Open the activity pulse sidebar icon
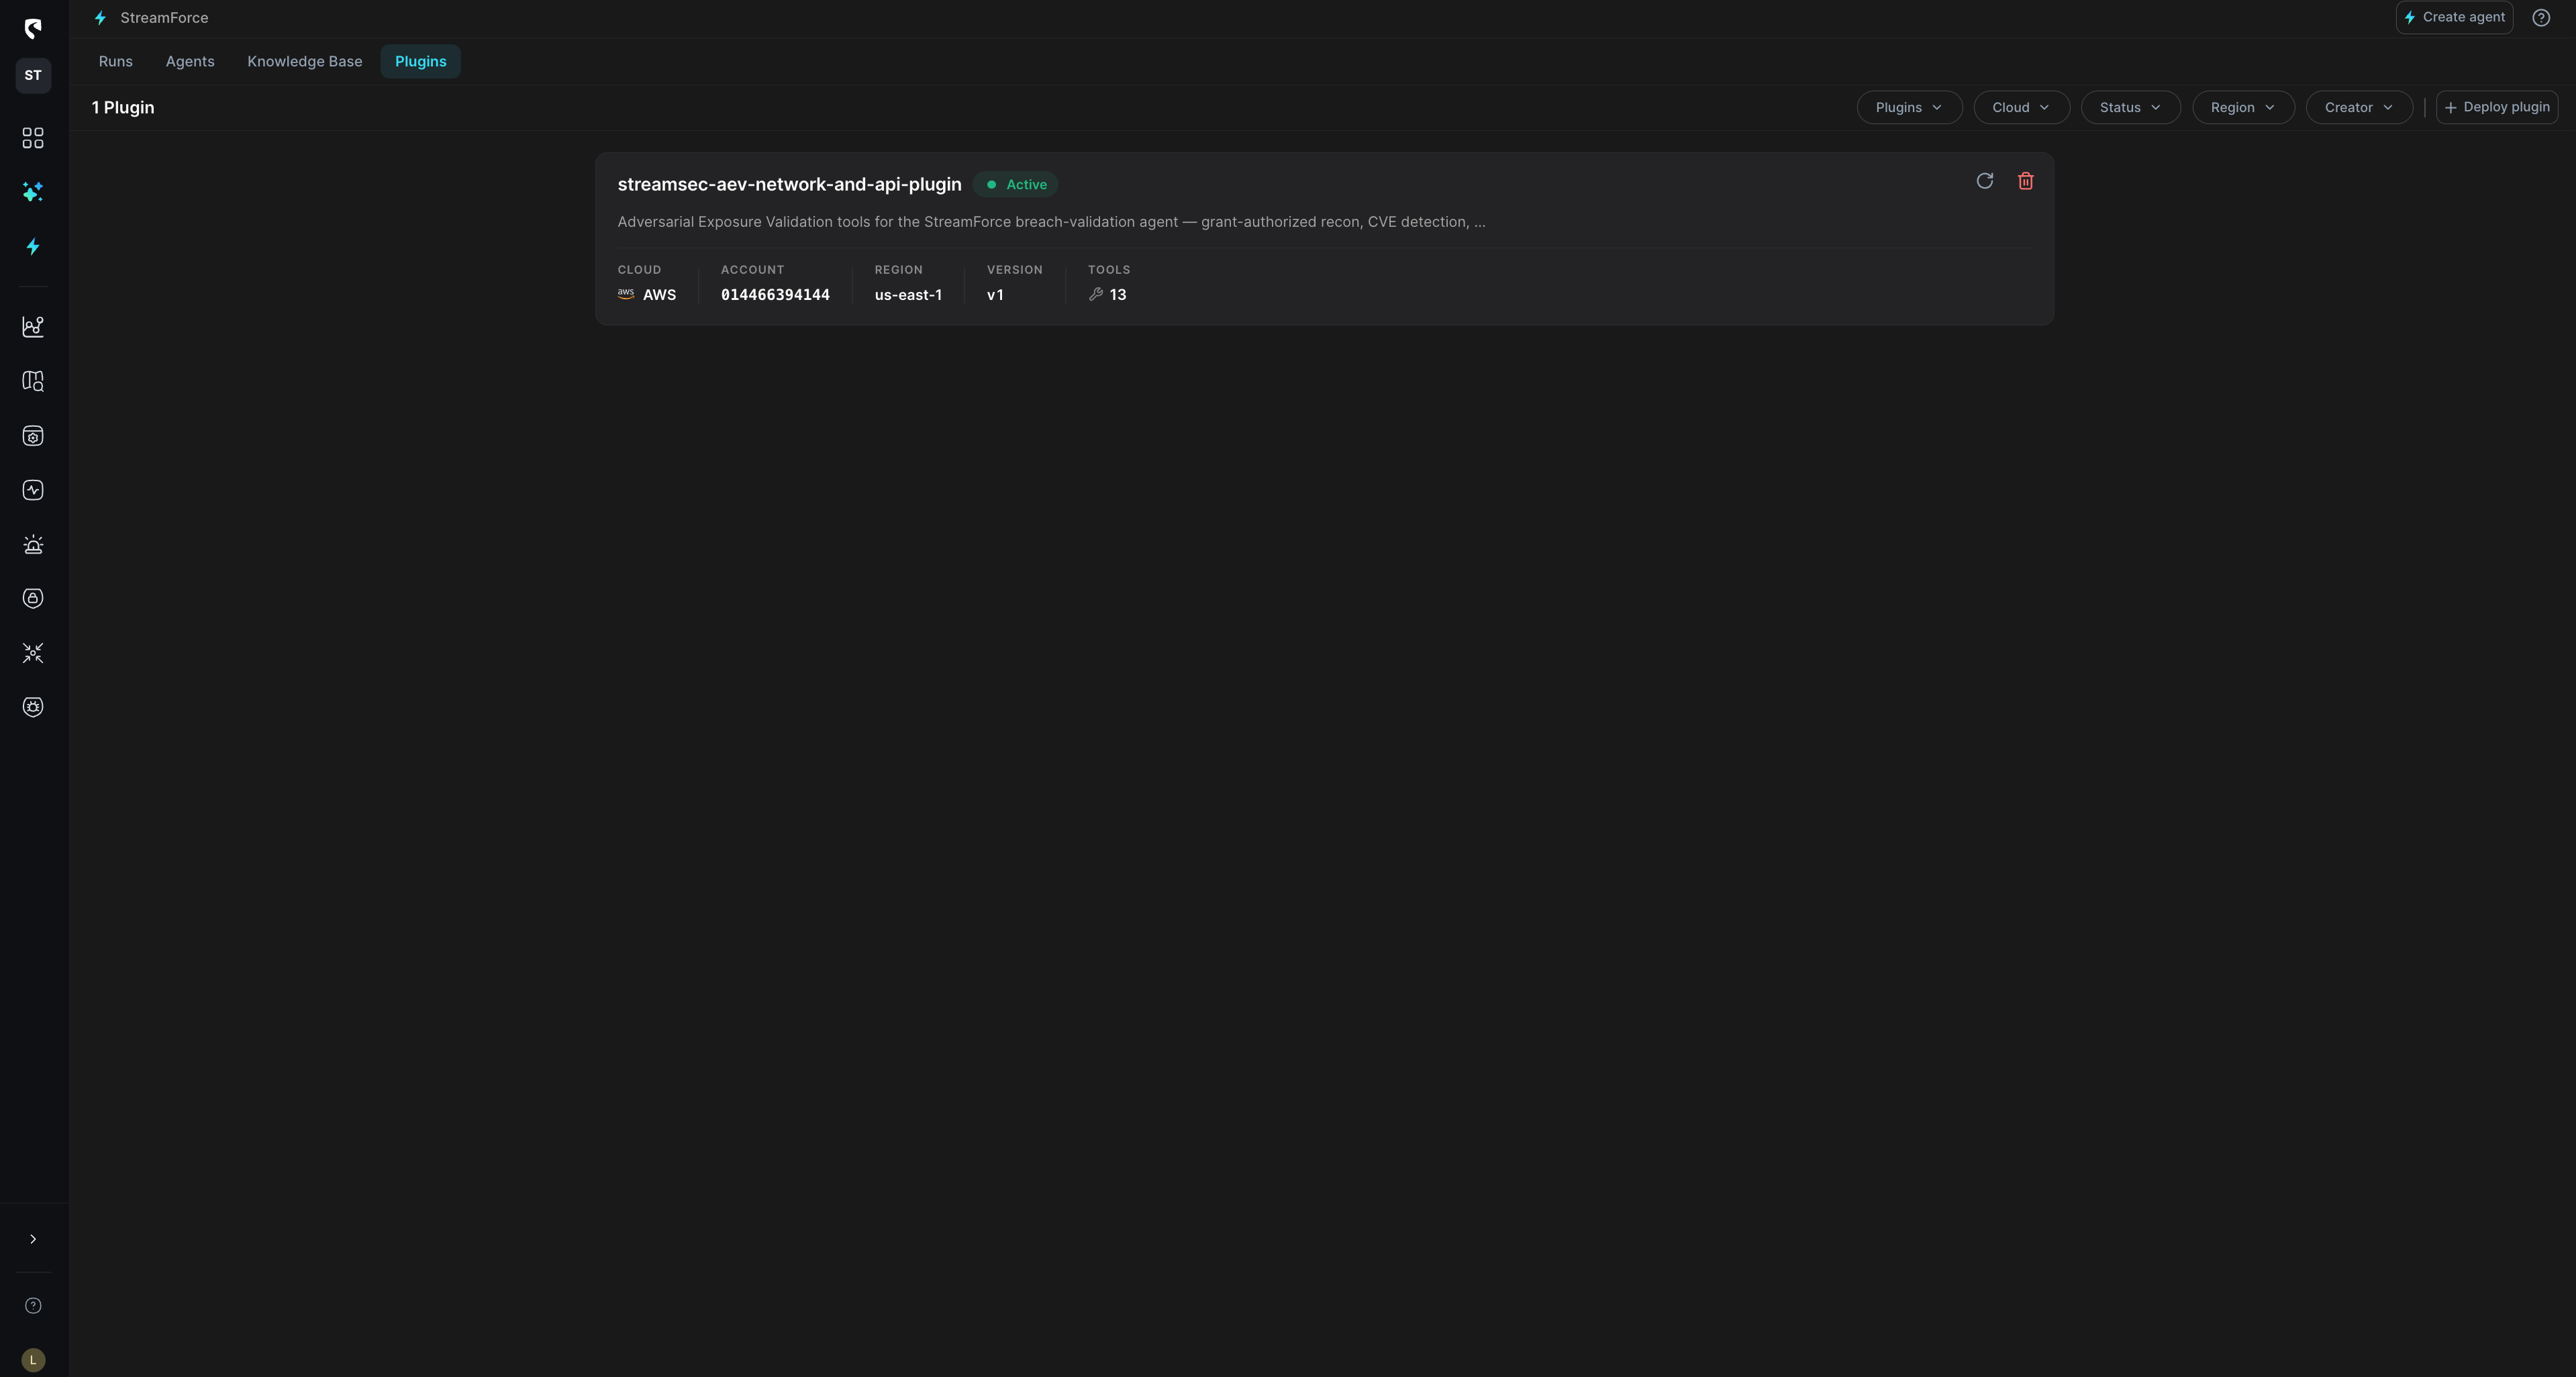The image size is (2576, 1377). [x=33, y=490]
